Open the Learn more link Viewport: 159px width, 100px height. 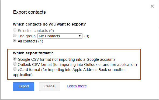pos(77,86)
